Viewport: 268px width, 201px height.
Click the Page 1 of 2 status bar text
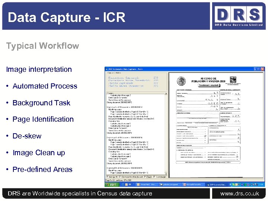coord(118,180)
